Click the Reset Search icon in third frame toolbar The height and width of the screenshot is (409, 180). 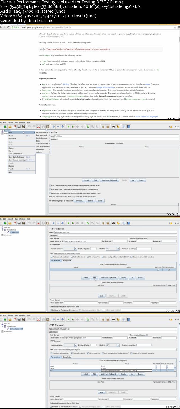(118, 223)
